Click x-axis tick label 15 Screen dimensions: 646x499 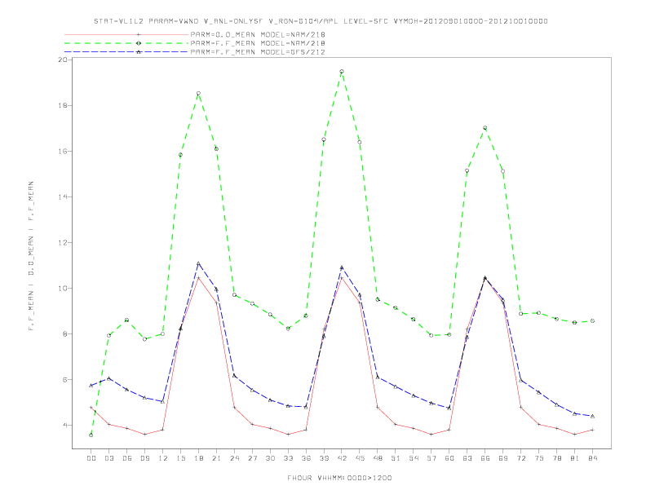pos(180,458)
